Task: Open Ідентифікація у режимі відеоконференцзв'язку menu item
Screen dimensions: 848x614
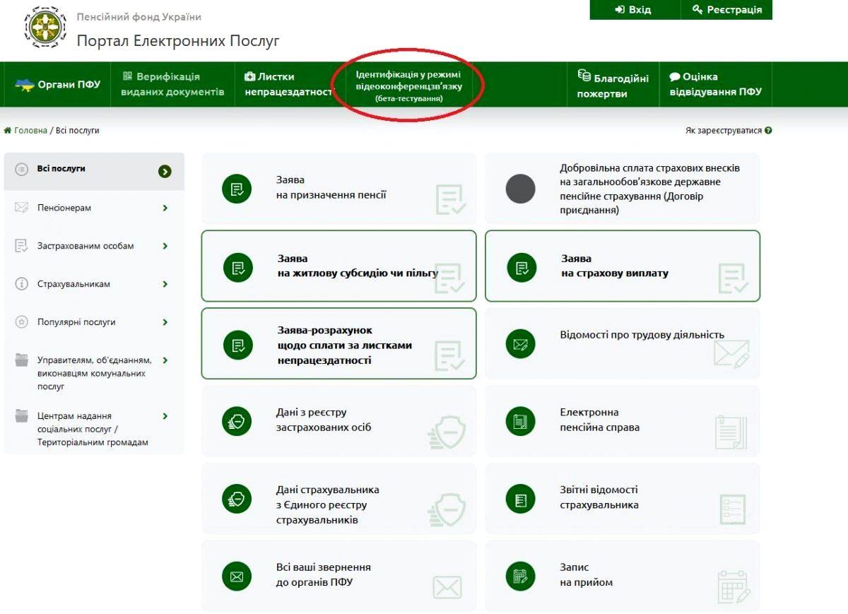Action: (408, 86)
